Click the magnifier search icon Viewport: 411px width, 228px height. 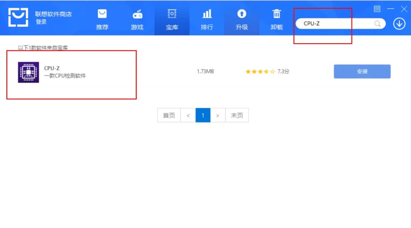pyautogui.click(x=377, y=24)
